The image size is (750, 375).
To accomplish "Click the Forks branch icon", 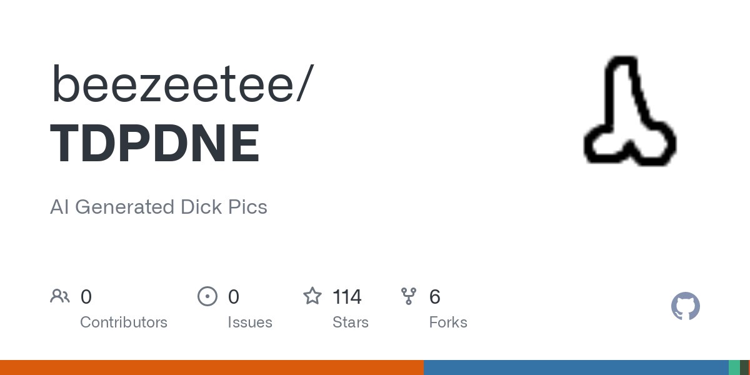I will [409, 296].
